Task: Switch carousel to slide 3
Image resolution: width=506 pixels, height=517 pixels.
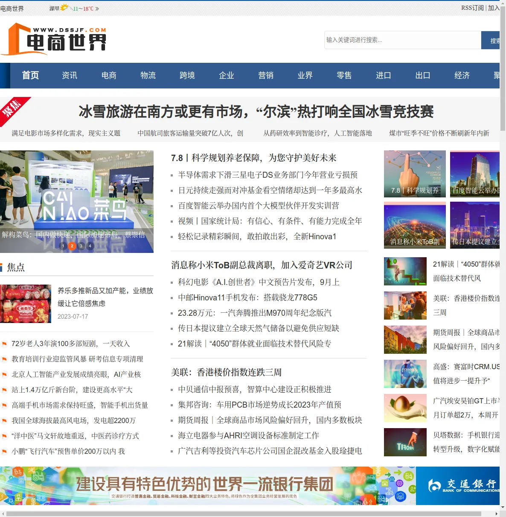Action: [81, 246]
